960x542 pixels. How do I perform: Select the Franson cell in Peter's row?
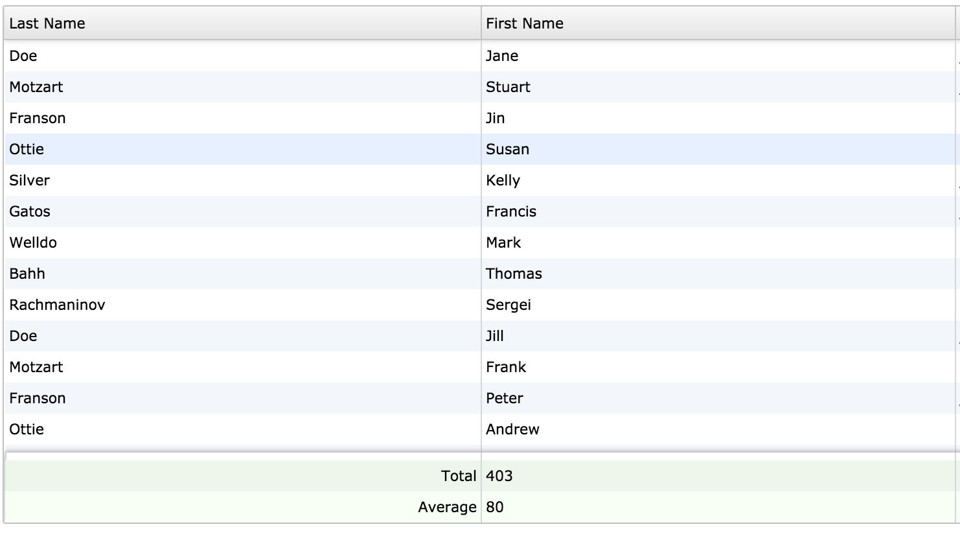243,398
